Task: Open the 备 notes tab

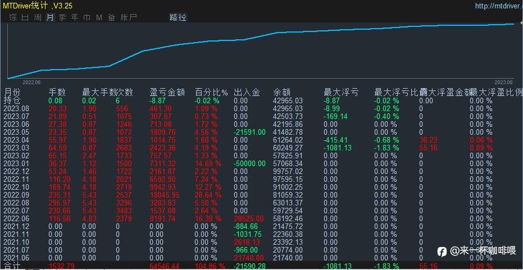Action: [111, 17]
